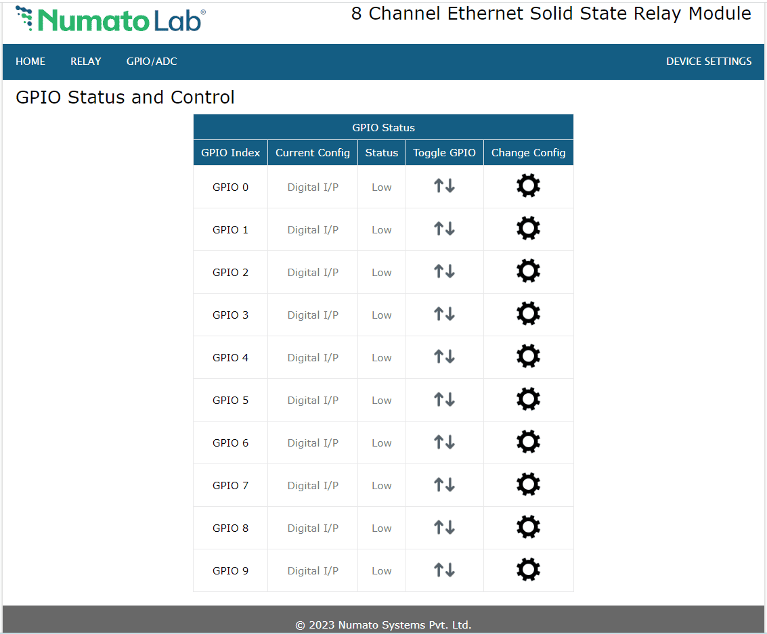Flip GPIO 9 state via toggle arrows
Image resolution: width=767 pixels, height=634 pixels.
[444, 570]
